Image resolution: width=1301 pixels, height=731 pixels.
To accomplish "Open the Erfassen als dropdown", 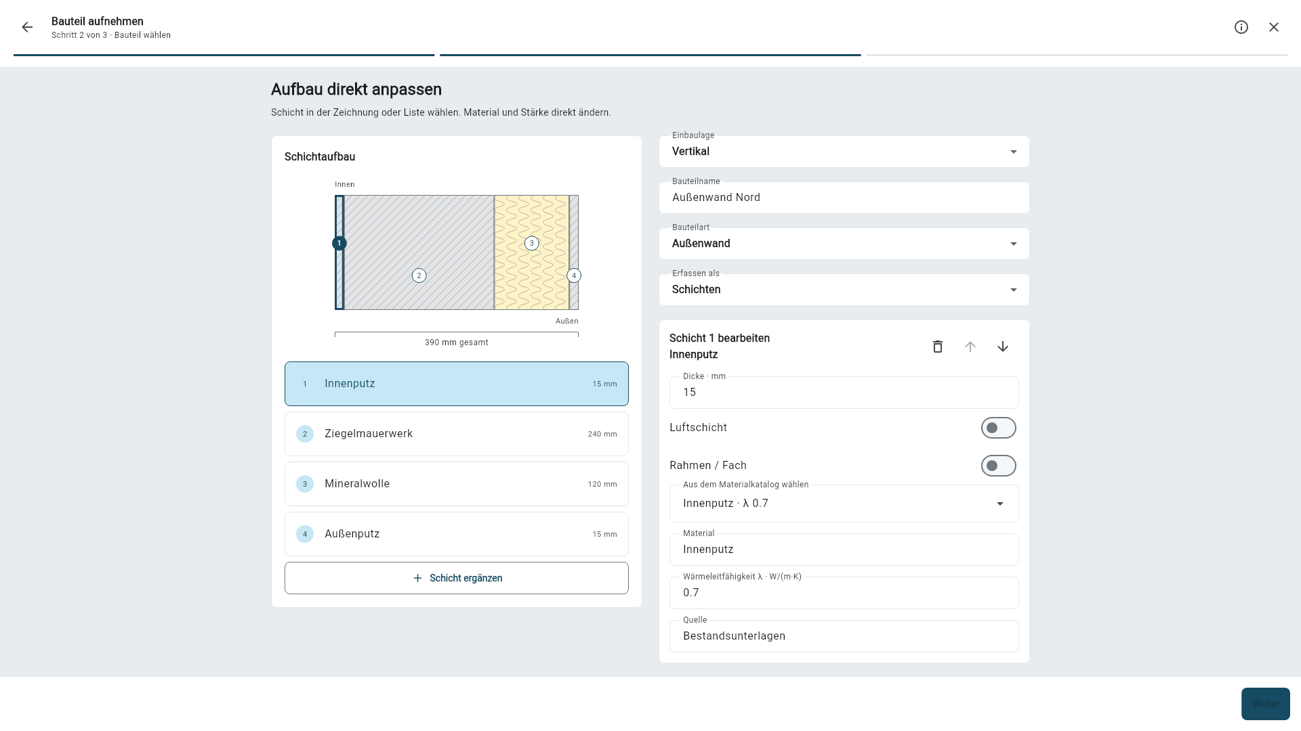I will (844, 290).
